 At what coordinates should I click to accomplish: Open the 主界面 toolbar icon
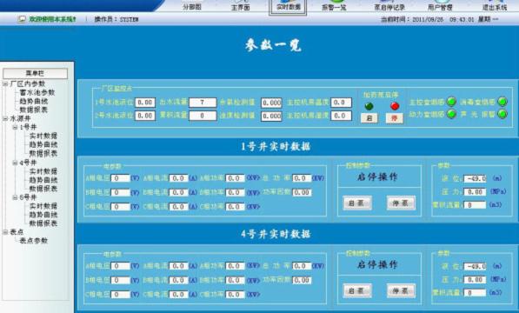(240, 5)
